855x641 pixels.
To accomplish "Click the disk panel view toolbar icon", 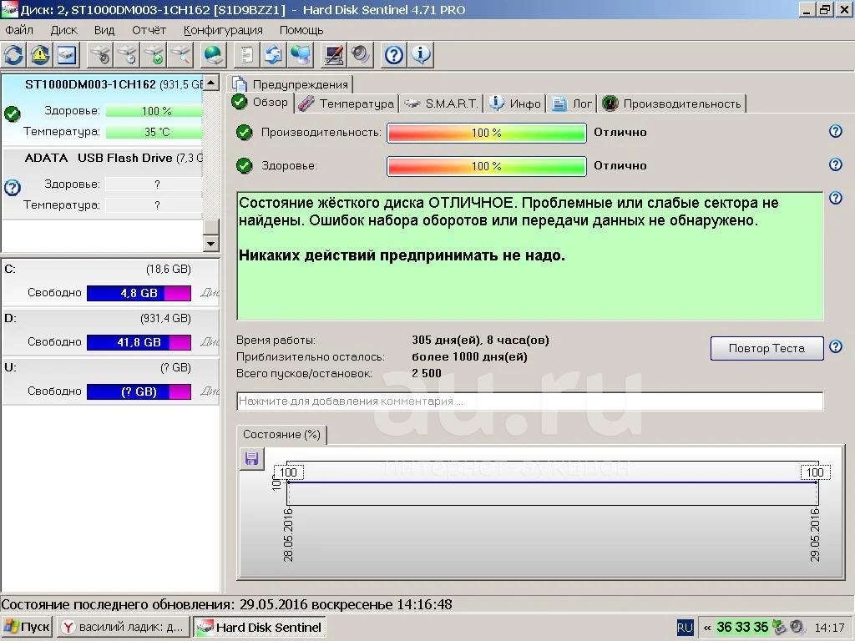I will click(x=67, y=55).
